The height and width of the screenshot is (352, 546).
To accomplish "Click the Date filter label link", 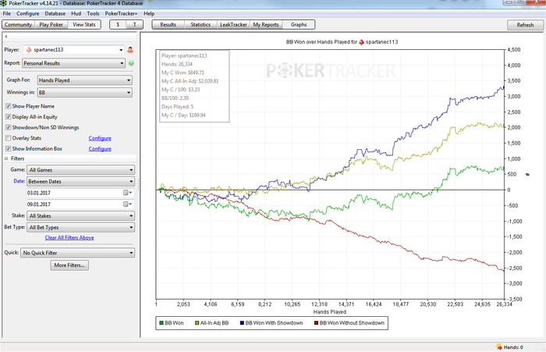I will (x=19, y=181).
